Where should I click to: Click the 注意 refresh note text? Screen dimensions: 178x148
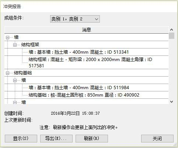(x=78, y=127)
